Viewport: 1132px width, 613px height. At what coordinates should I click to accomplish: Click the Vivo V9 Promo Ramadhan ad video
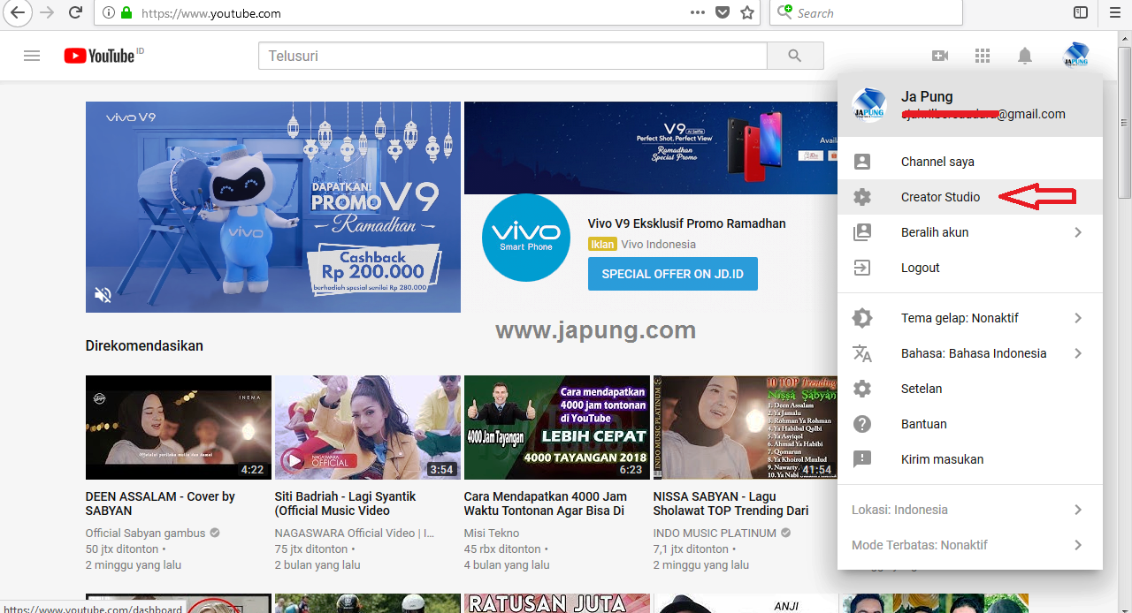pyautogui.click(x=273, y=207)
